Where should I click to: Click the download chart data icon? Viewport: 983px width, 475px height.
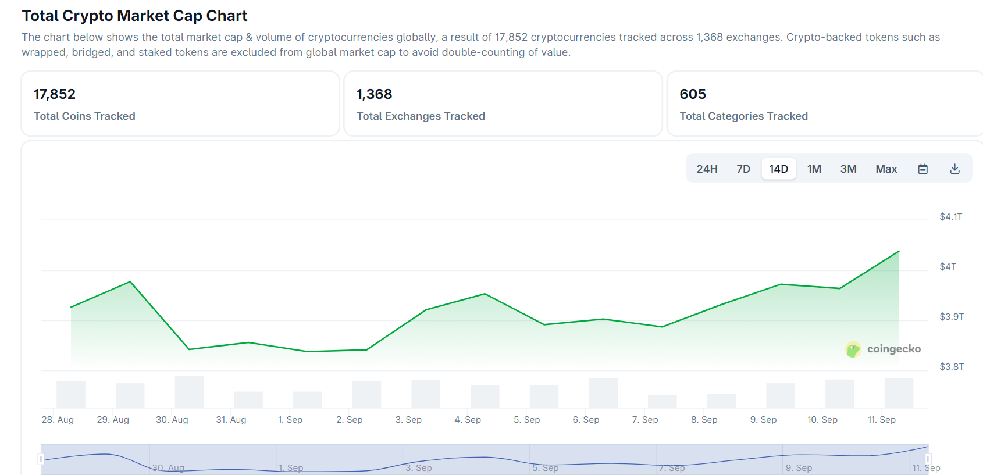pyautogui.click(x=954, y=169)
